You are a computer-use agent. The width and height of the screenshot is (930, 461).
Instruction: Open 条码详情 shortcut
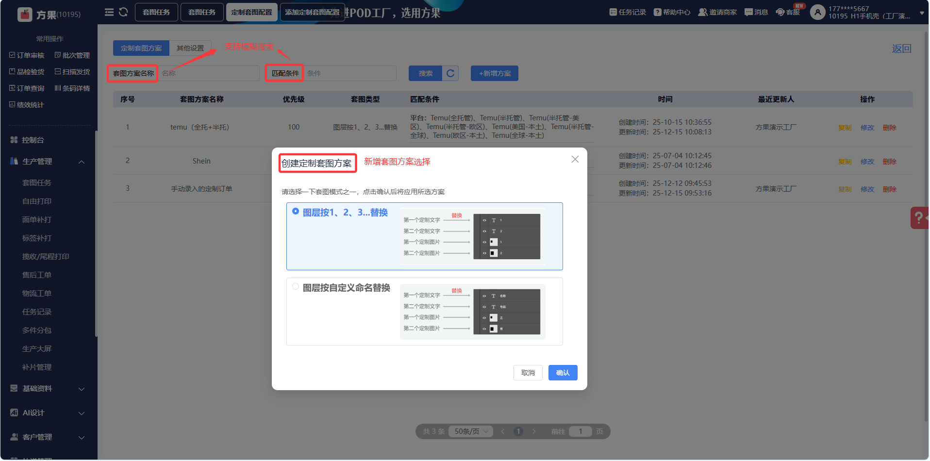coord(72,88)
